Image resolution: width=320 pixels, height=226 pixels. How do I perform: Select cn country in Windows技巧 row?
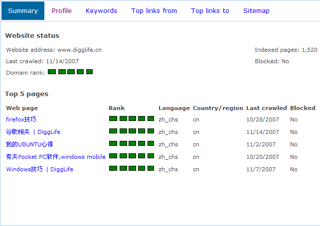[x=196, y=169]
